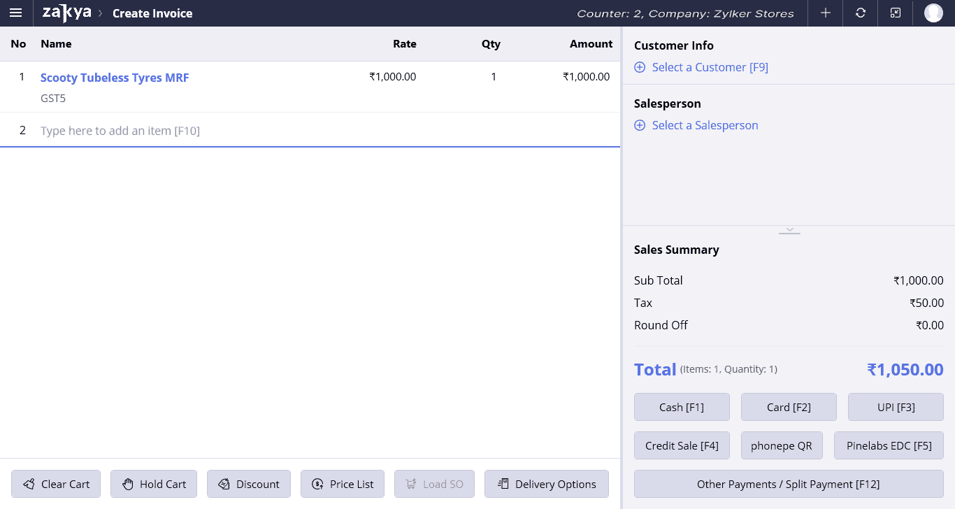Click plus icon beside Select a Customer

tap(640, 68)
